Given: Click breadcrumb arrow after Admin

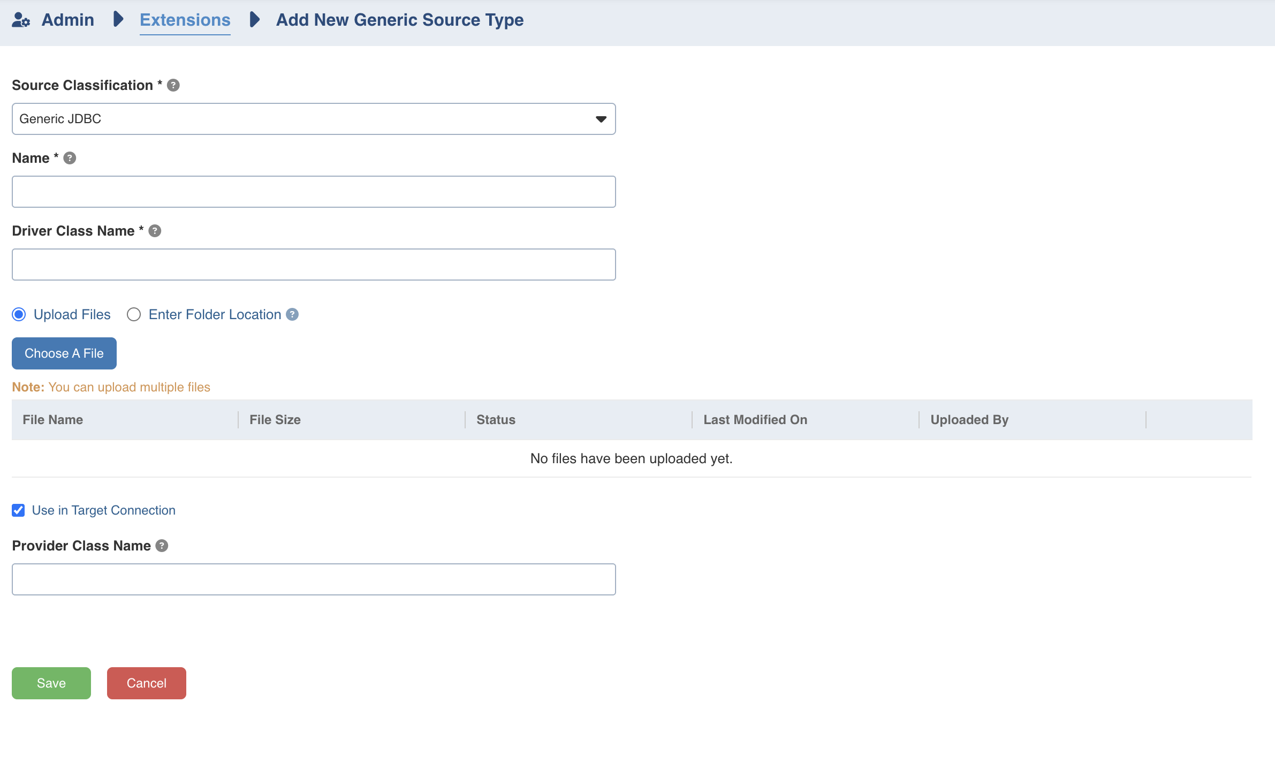Looking at the screenshot, I should click(x=118, y=20).
